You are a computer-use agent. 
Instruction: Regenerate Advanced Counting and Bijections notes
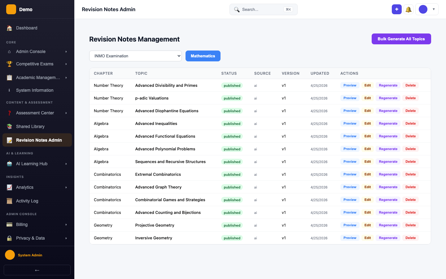tap(388, 212)
